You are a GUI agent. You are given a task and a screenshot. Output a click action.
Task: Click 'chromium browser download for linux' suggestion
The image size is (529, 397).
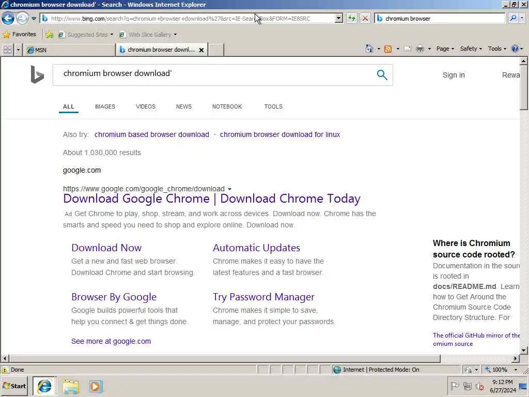(279, 134)
